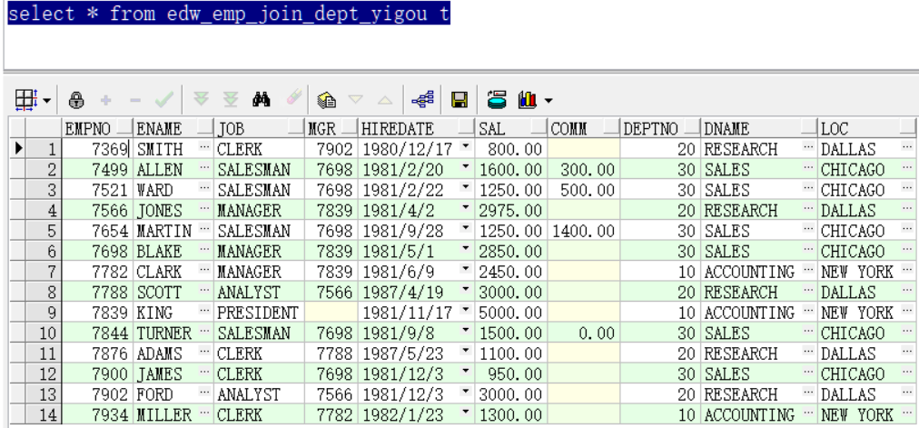Click the JOB column header
Image resolution: width=919 pixels, height=428 pixels.
click(x=260, y=128)
